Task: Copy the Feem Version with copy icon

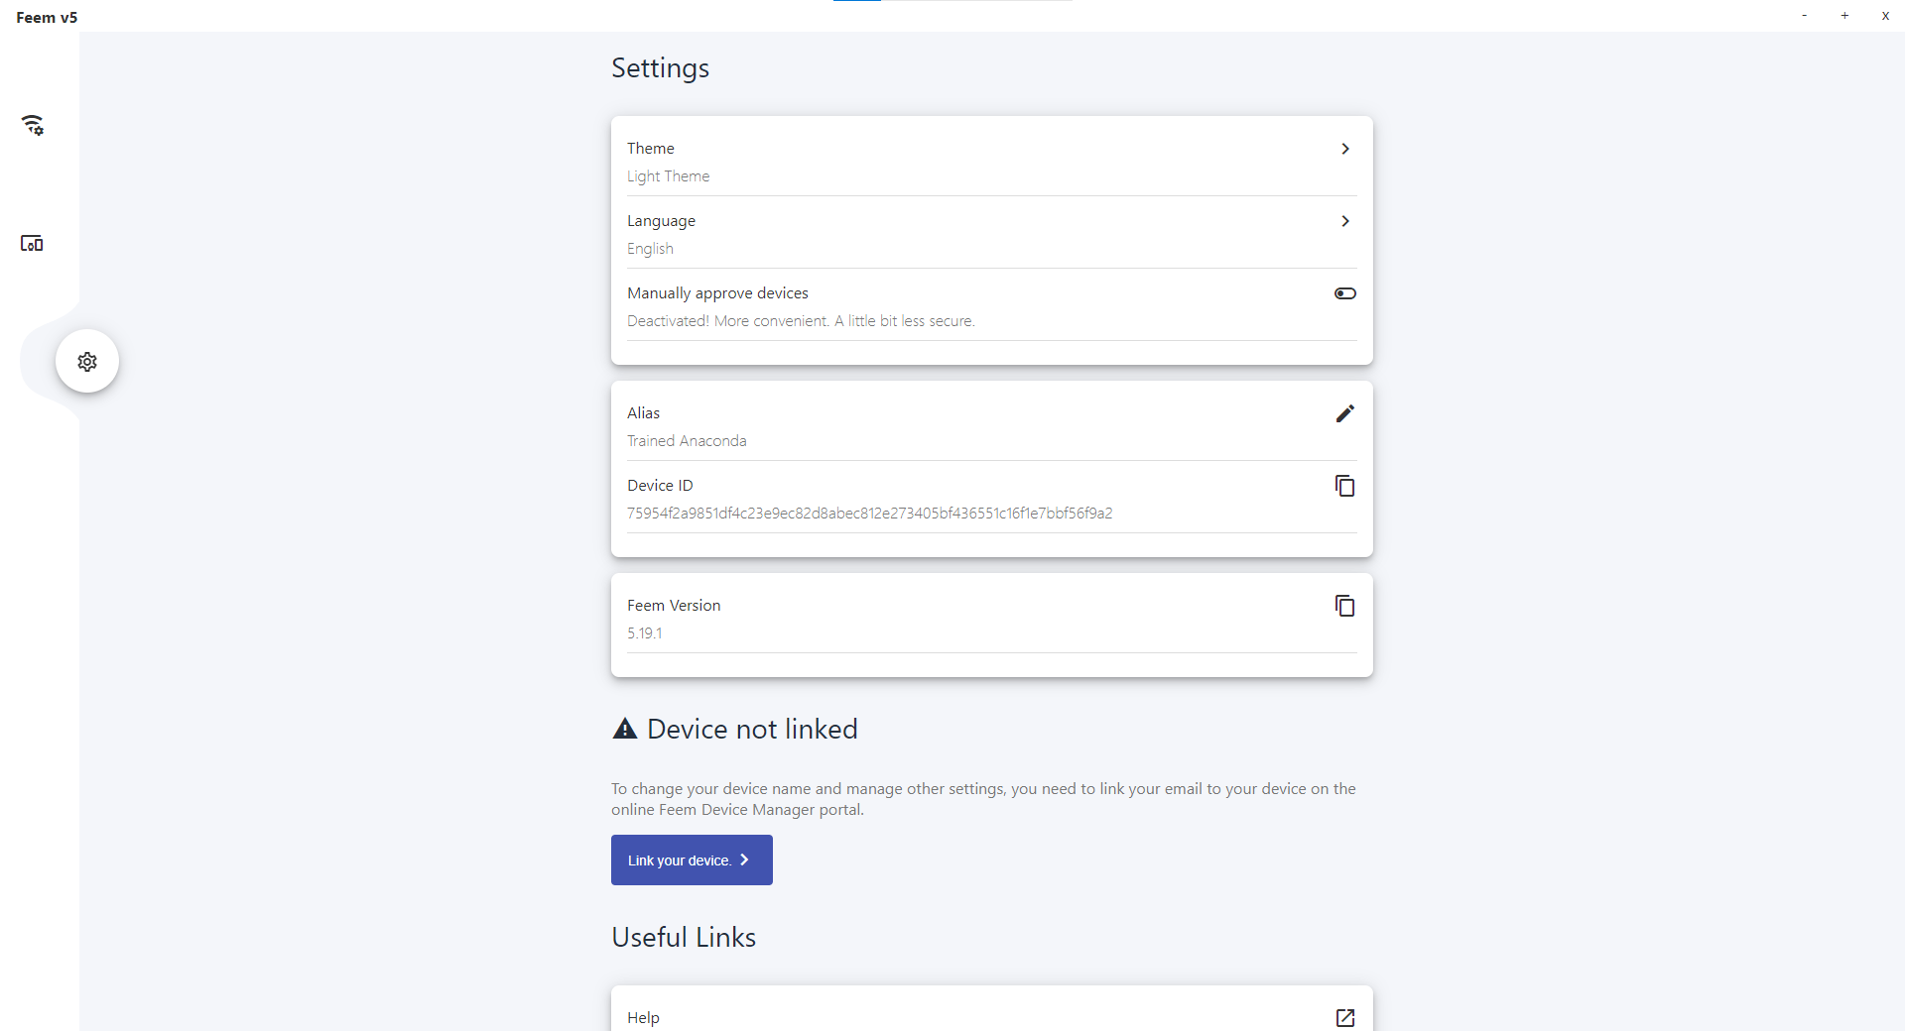Action: click(x=1344, y=606)
